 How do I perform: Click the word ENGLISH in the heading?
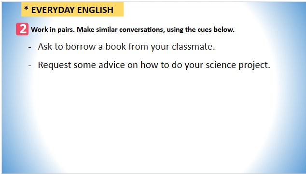95,10
